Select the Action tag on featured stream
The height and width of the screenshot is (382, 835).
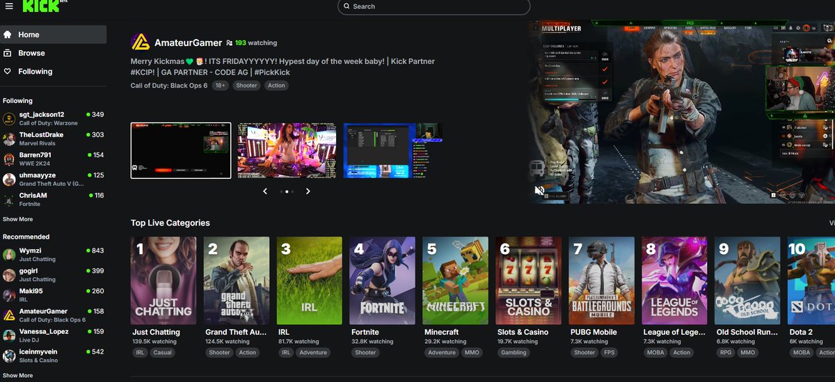(x=276, y=86)
